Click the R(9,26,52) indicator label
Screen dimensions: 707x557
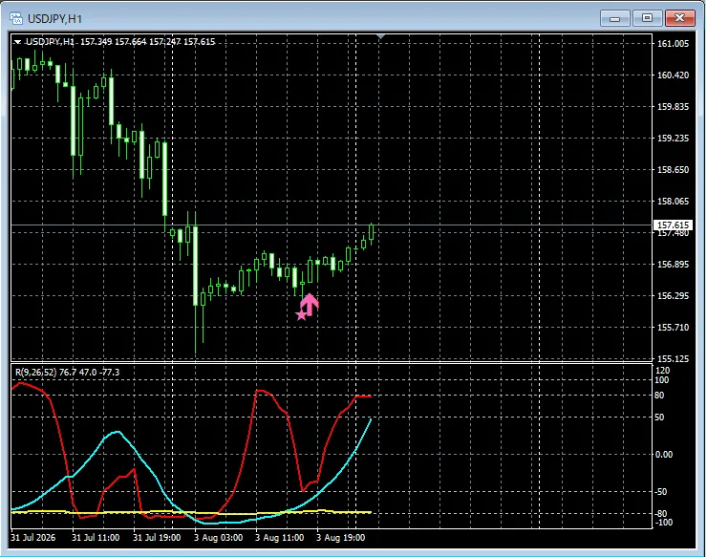coord(67,373)
